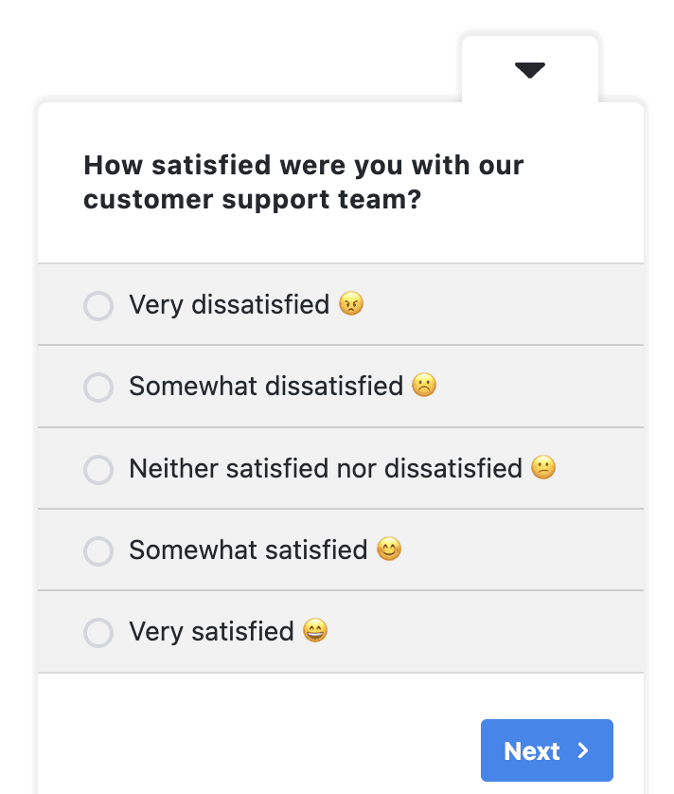The image size is (674, 794).
Task: Choose the Somewhat dissatisfied radio circle
Action: [x=98, y=388]
